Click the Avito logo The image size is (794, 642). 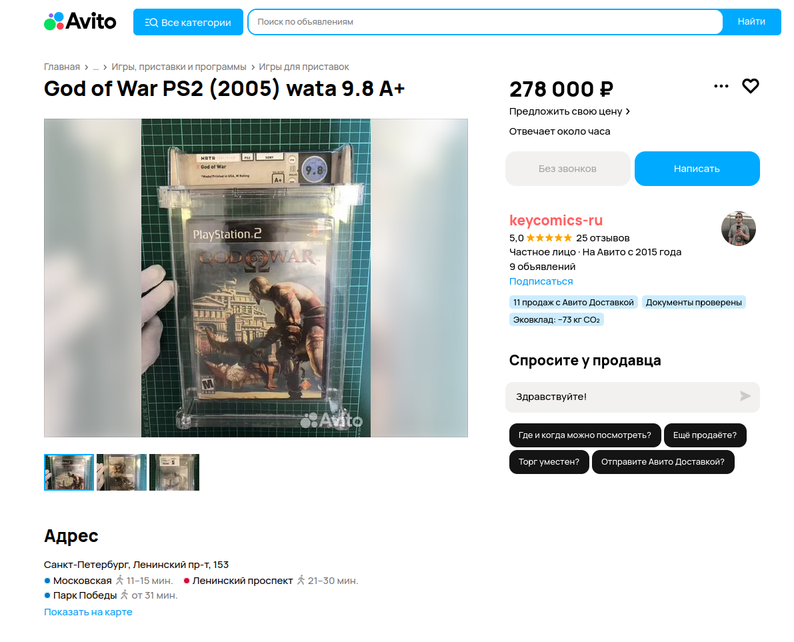pyautogui.click(x=80, y=21)
